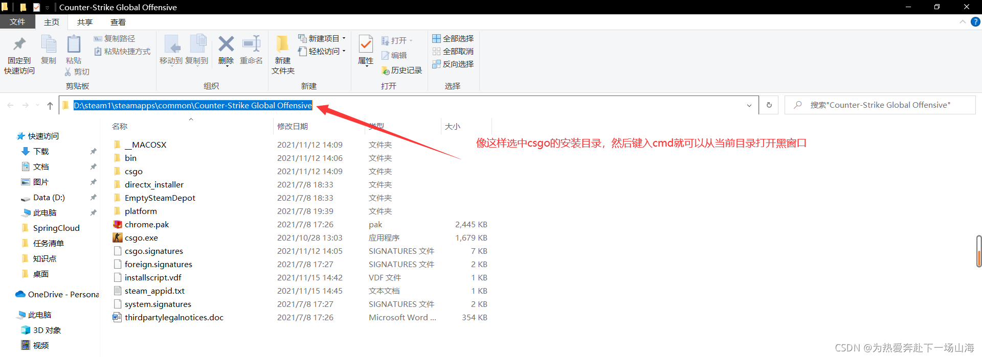Open New item (新建项目) dropdown

point(322,38)
